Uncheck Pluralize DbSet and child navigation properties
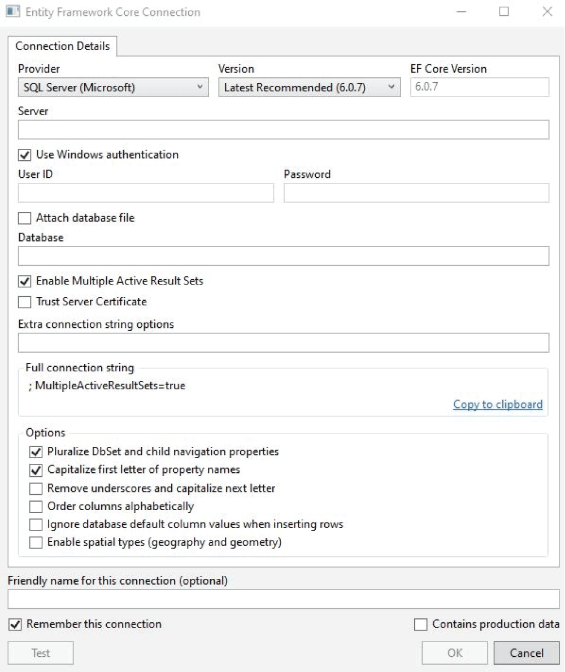Image resolution: width=565 pixels, height=672 pixels. click(x=36, y=452)
